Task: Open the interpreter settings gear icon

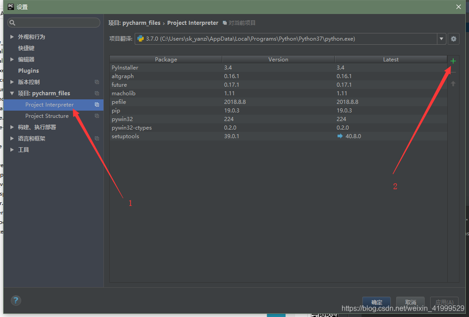Action: pos(454,39)
